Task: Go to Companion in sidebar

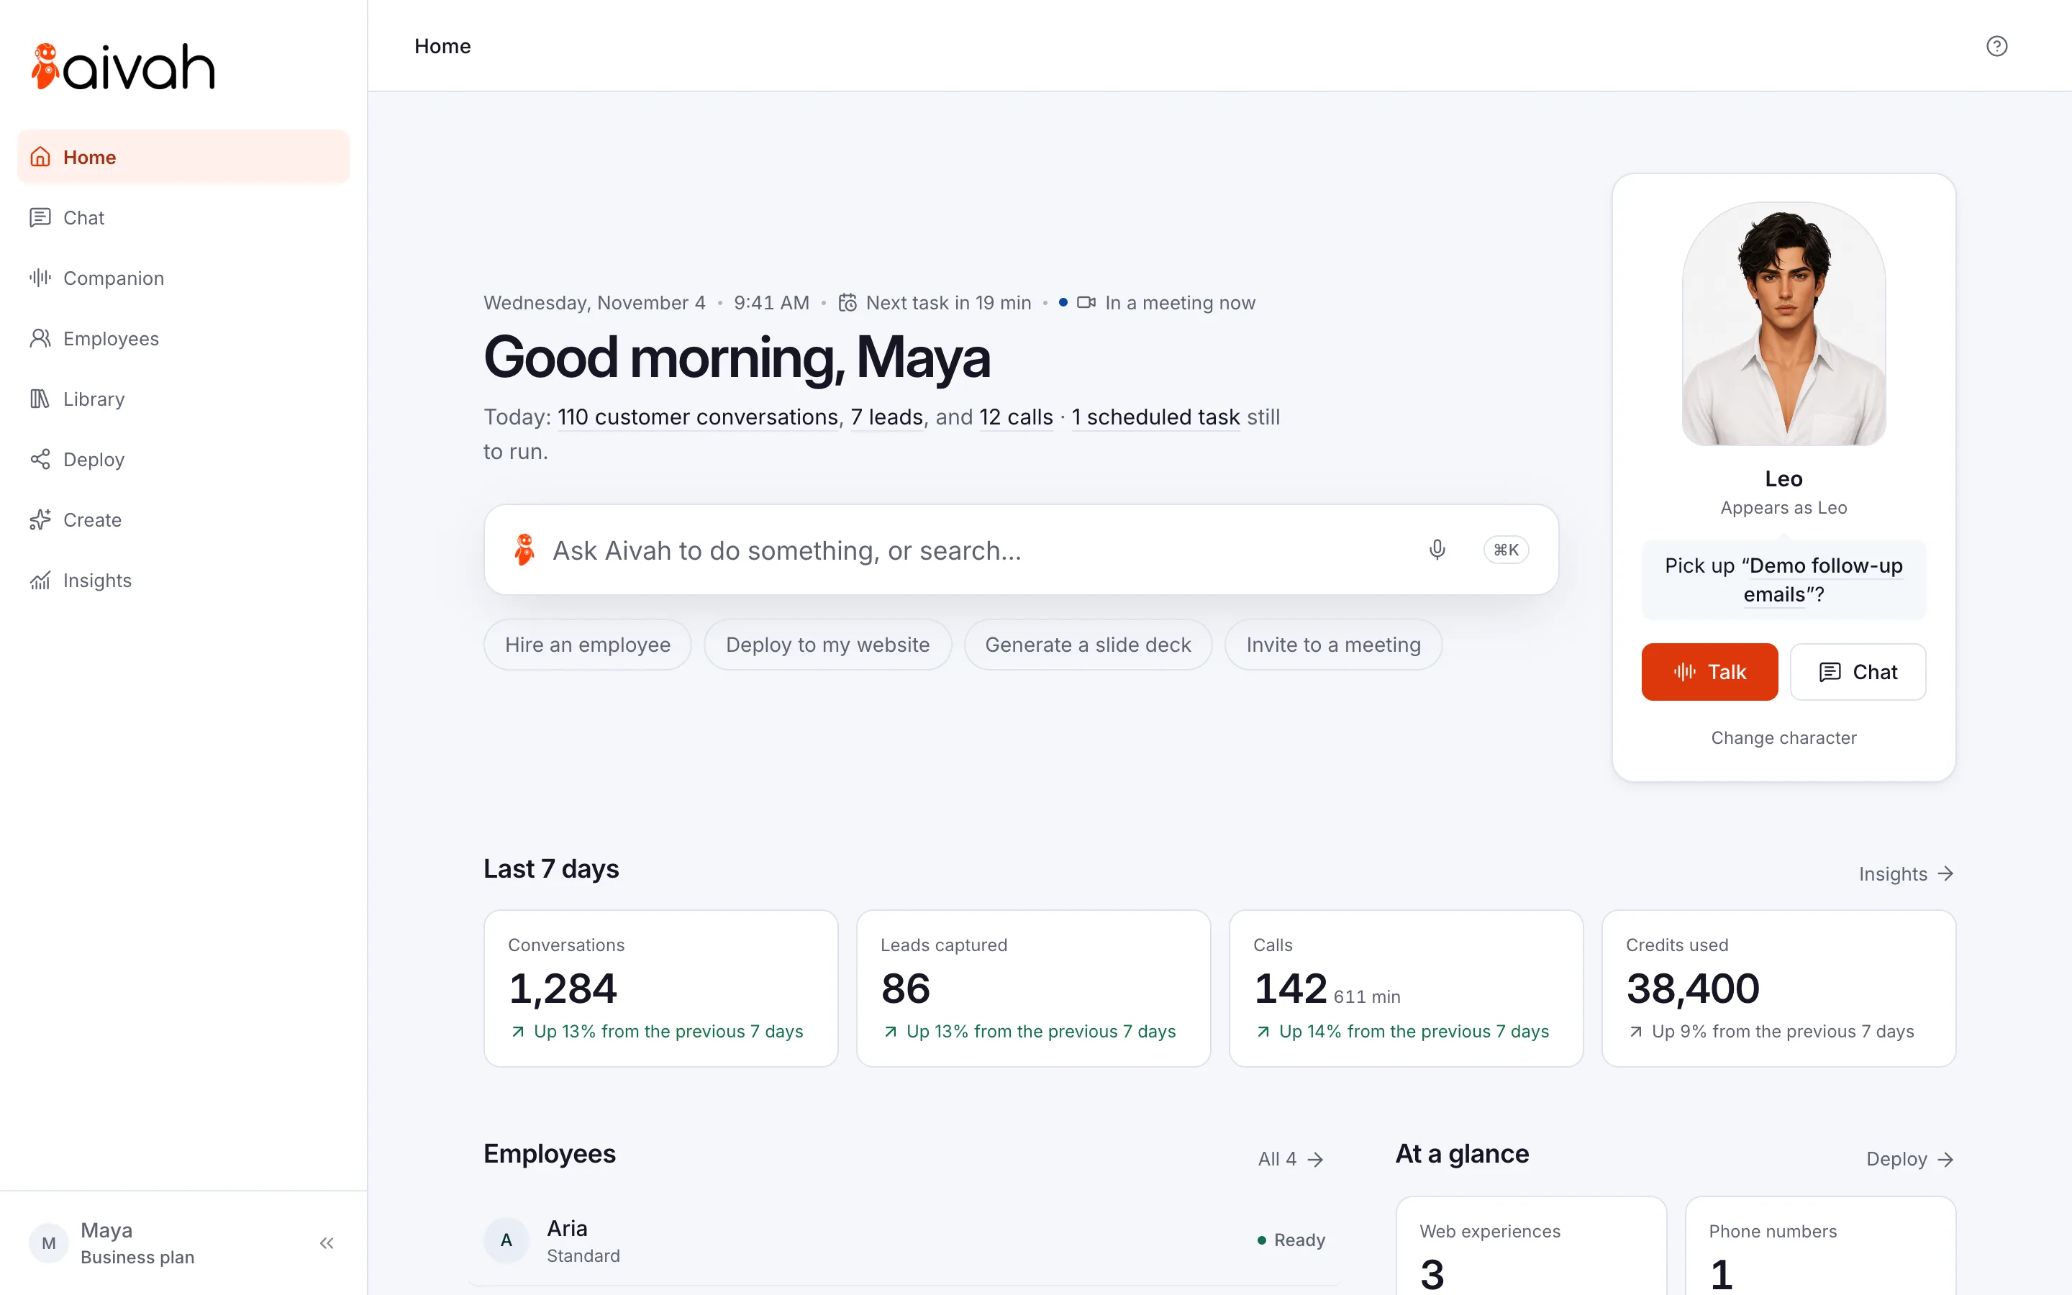Action: [183, 278]
